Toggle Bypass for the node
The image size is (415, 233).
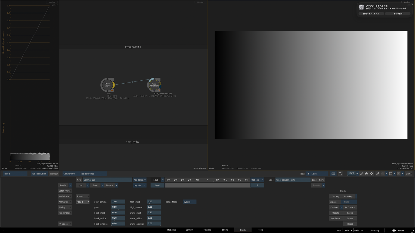[x=336, y=202]
